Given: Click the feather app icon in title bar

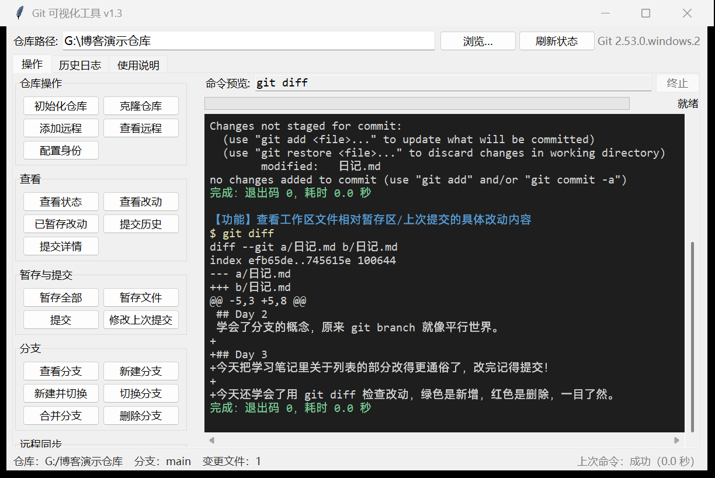Looking at the screenshot, I should click(x=20, y=13).
